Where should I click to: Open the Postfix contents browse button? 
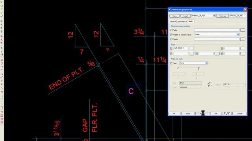pyautogui.click(x=243, y=39)
